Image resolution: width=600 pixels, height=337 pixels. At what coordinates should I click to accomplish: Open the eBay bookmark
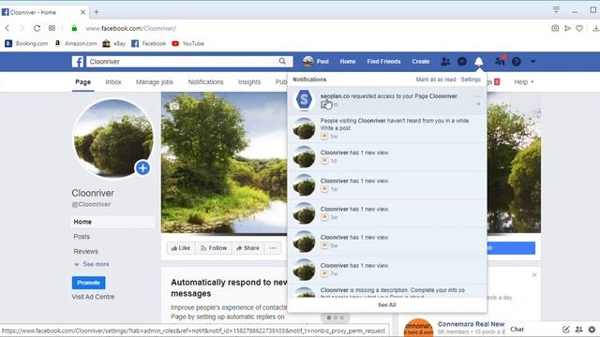(x=114, y=44)
